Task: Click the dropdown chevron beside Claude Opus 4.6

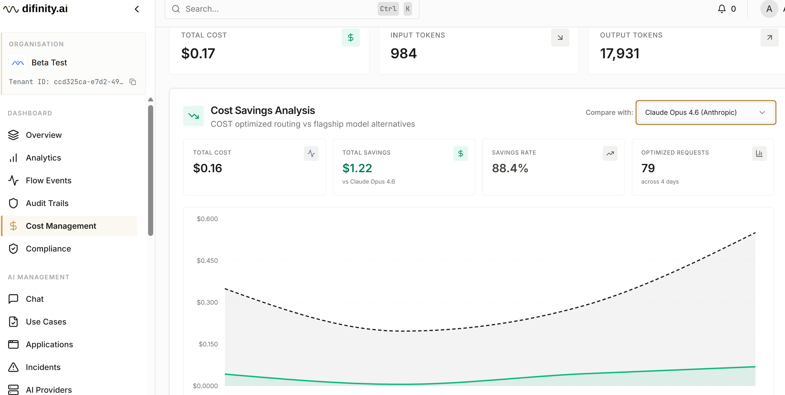Action: [x=762, y=113]
